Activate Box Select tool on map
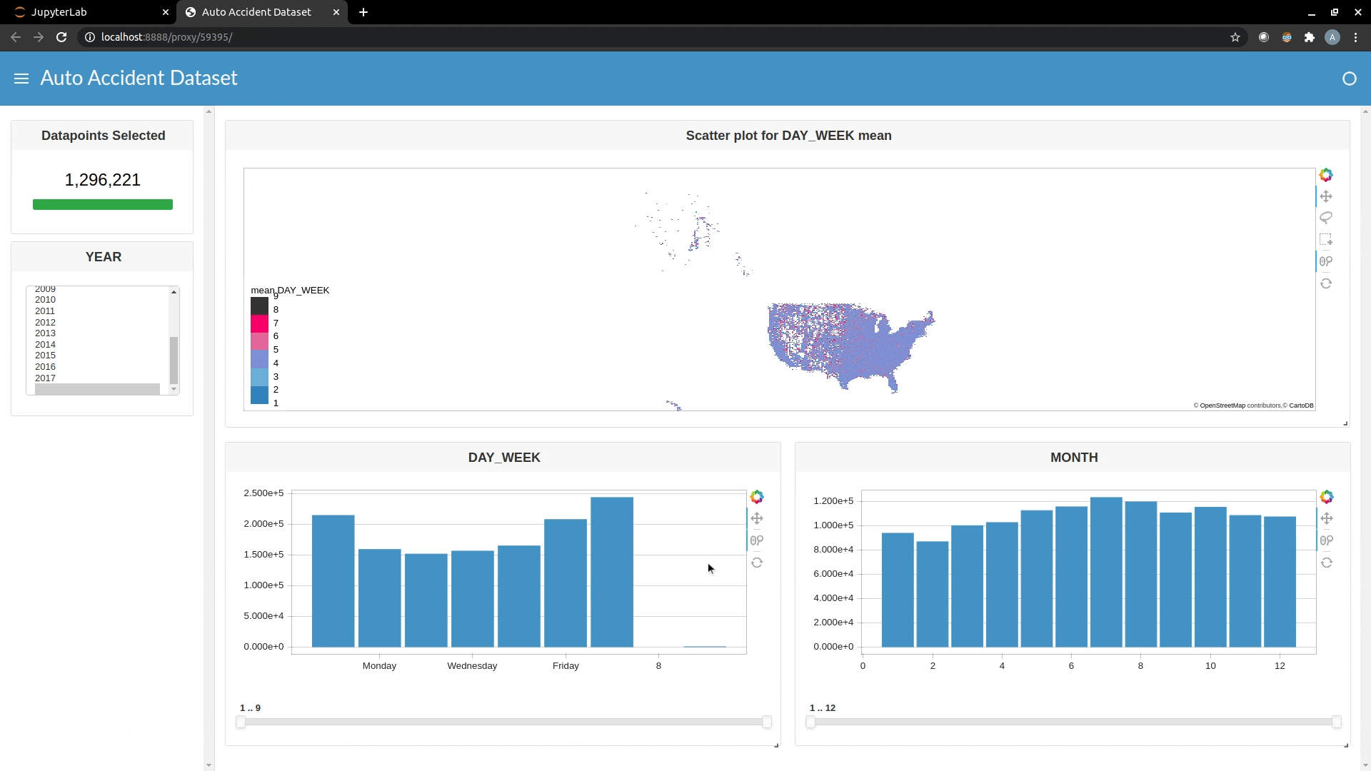This screenshot has width=1371, height=771. coord(1326,240)
